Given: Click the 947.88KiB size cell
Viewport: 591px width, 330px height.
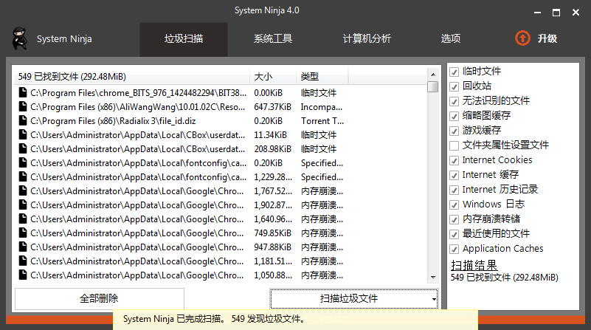Looking at the screenshot, I should point(272,247).
